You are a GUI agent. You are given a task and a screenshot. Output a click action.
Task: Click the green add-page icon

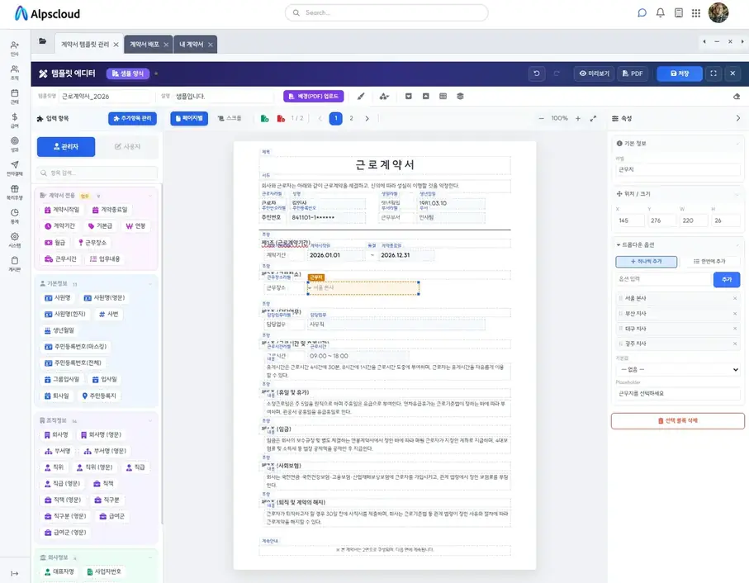(x=264, y=118)
